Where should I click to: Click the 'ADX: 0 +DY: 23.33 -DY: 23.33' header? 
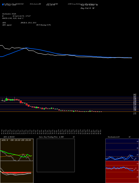coord(16,140)
